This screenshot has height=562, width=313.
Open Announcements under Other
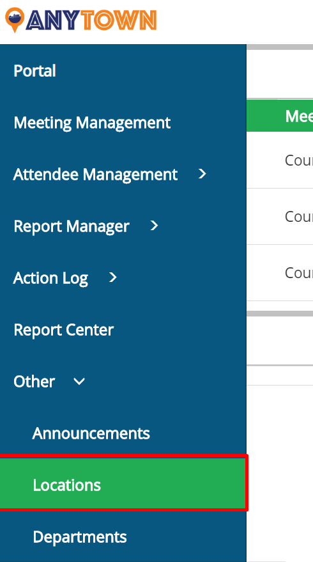point(91,433)
